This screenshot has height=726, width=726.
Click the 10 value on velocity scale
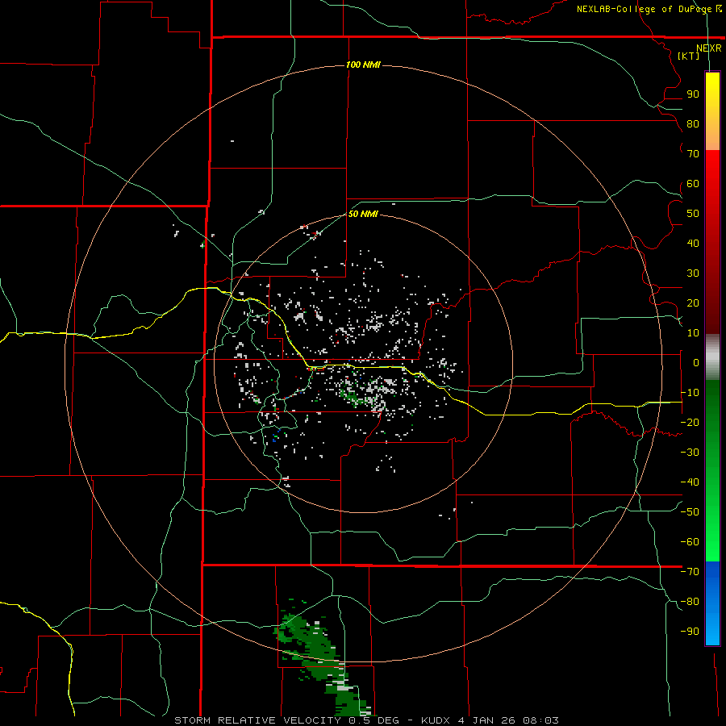tap(693, 333)
